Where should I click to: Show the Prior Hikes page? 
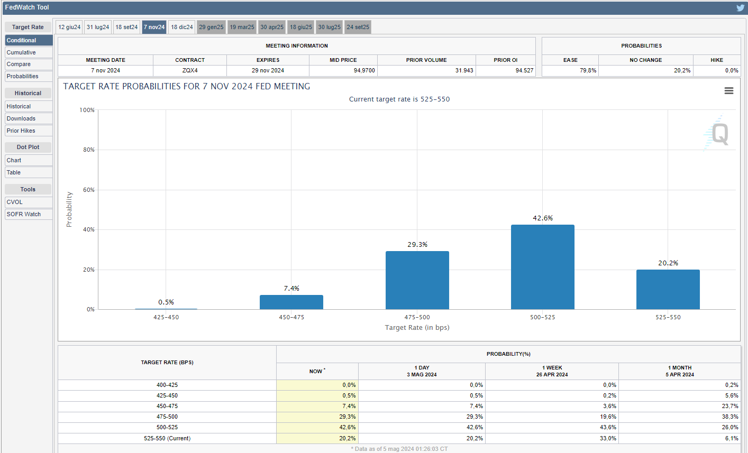pos(29,131)
